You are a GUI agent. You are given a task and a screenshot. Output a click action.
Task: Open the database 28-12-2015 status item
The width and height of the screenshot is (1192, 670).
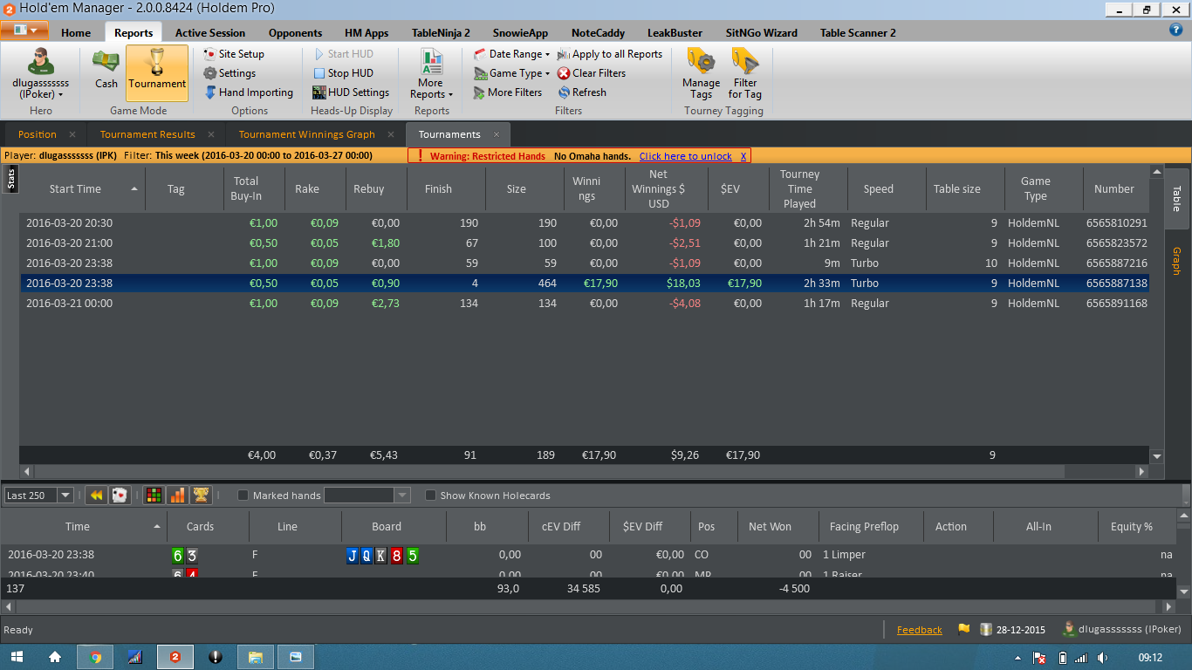pos(1012,629)
